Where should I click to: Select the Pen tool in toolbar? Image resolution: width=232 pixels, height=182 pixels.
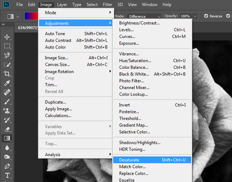point(7,166)
